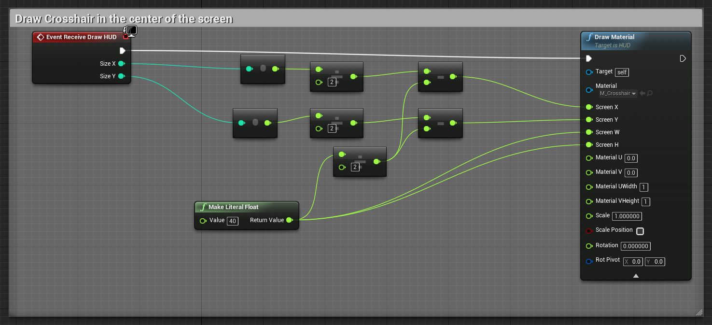Click the Rot Pivot X field
The image size is (712, 325).
[x=633, y=262]
